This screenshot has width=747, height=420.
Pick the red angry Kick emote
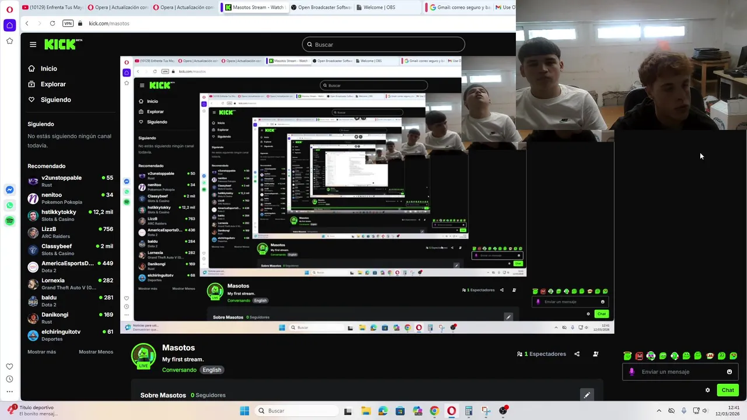pyautogui.click(x=639, y=356)
